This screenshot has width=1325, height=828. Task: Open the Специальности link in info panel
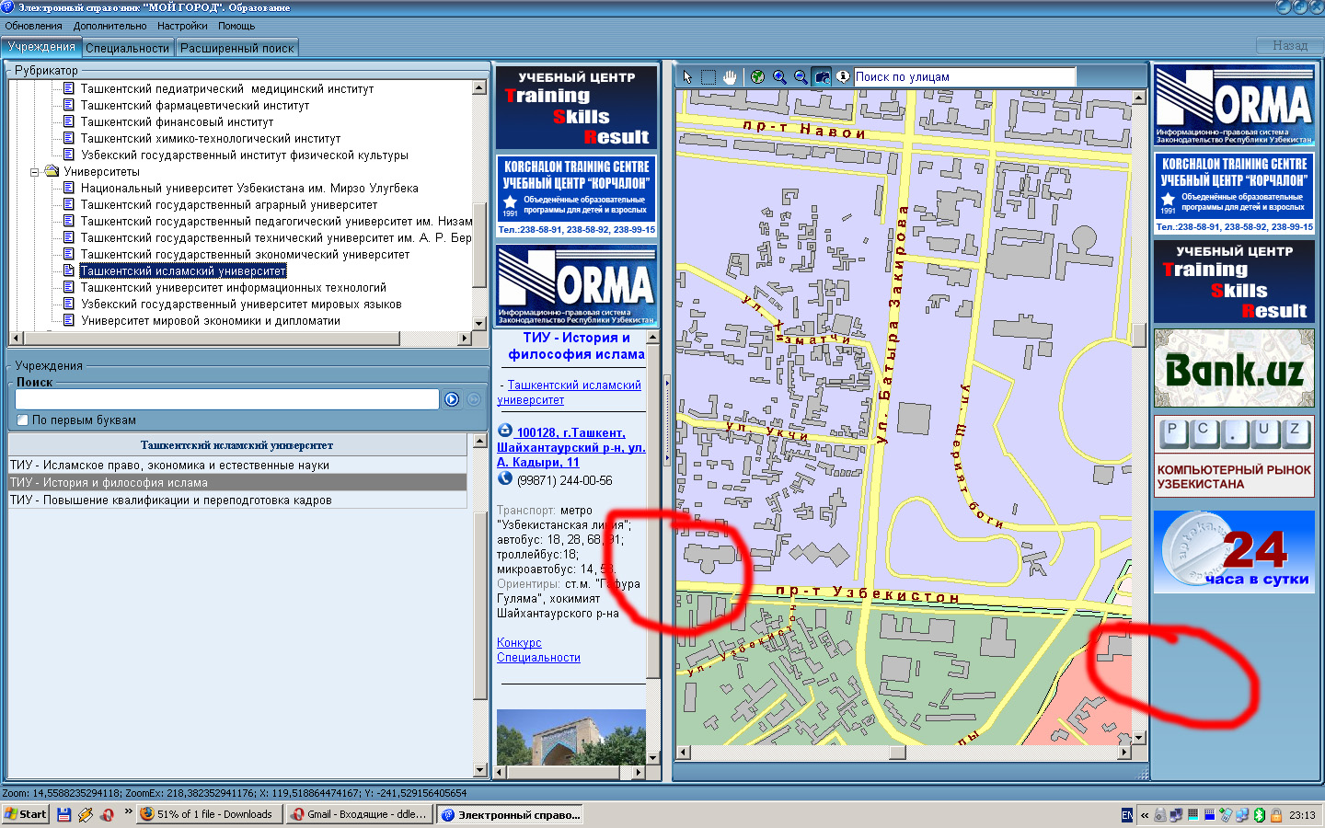pos(538,658)
